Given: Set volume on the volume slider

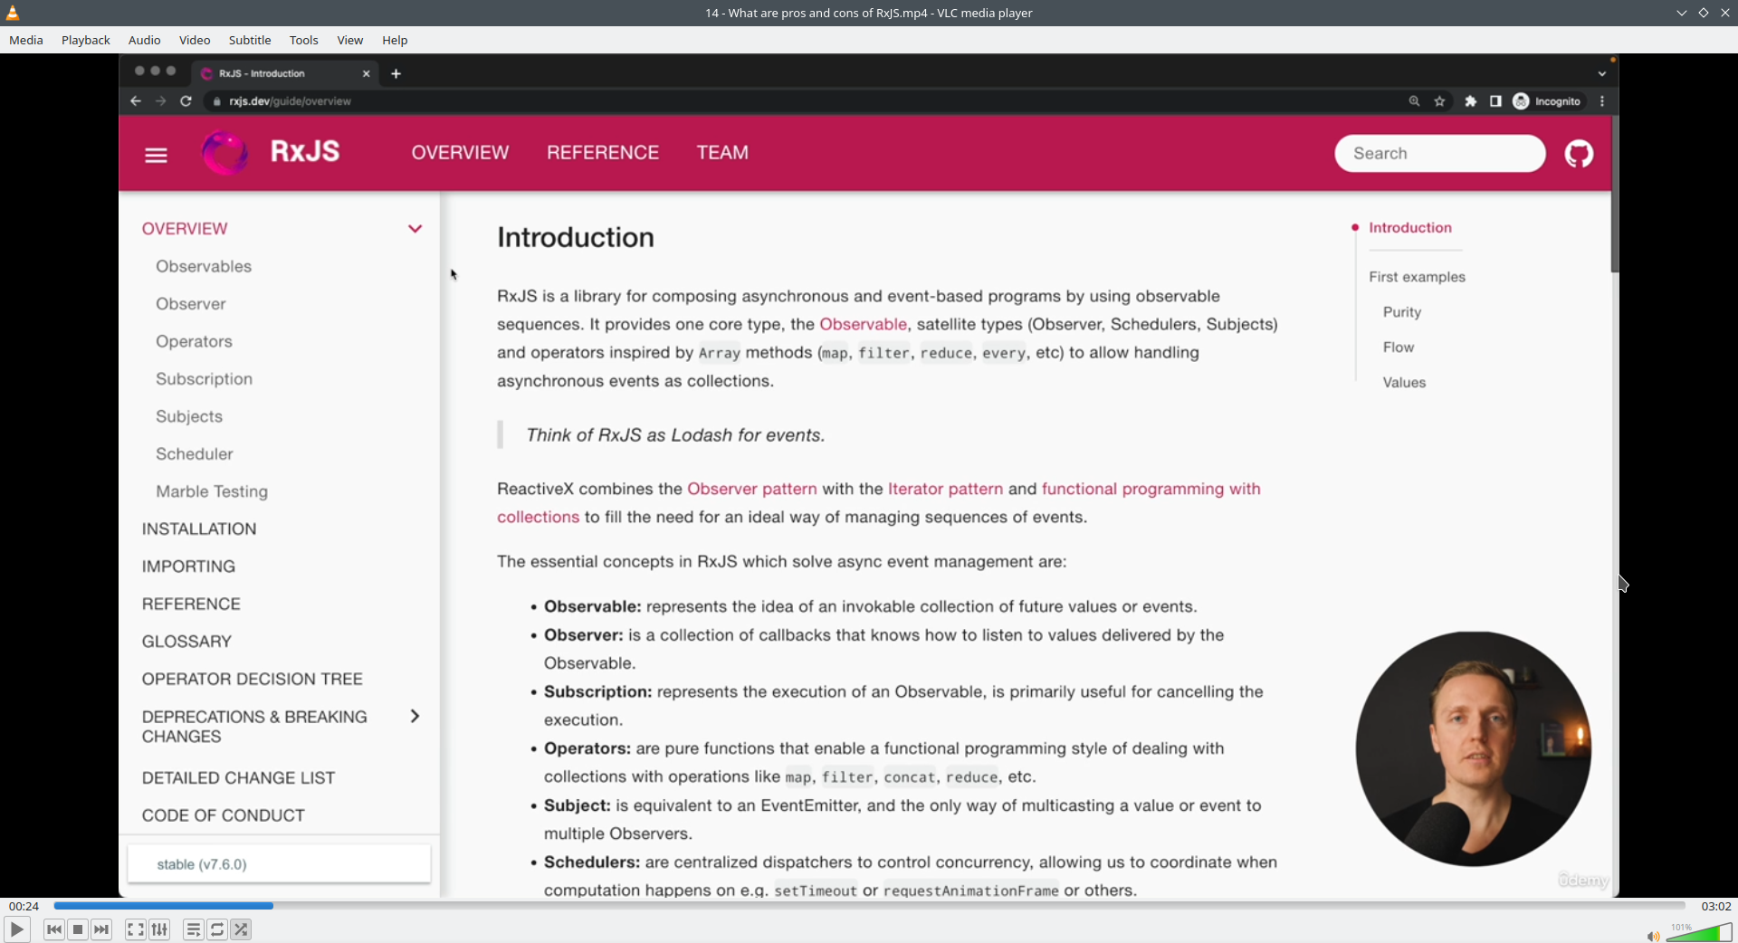Looking at the screenshot, I should (1699, 932).
